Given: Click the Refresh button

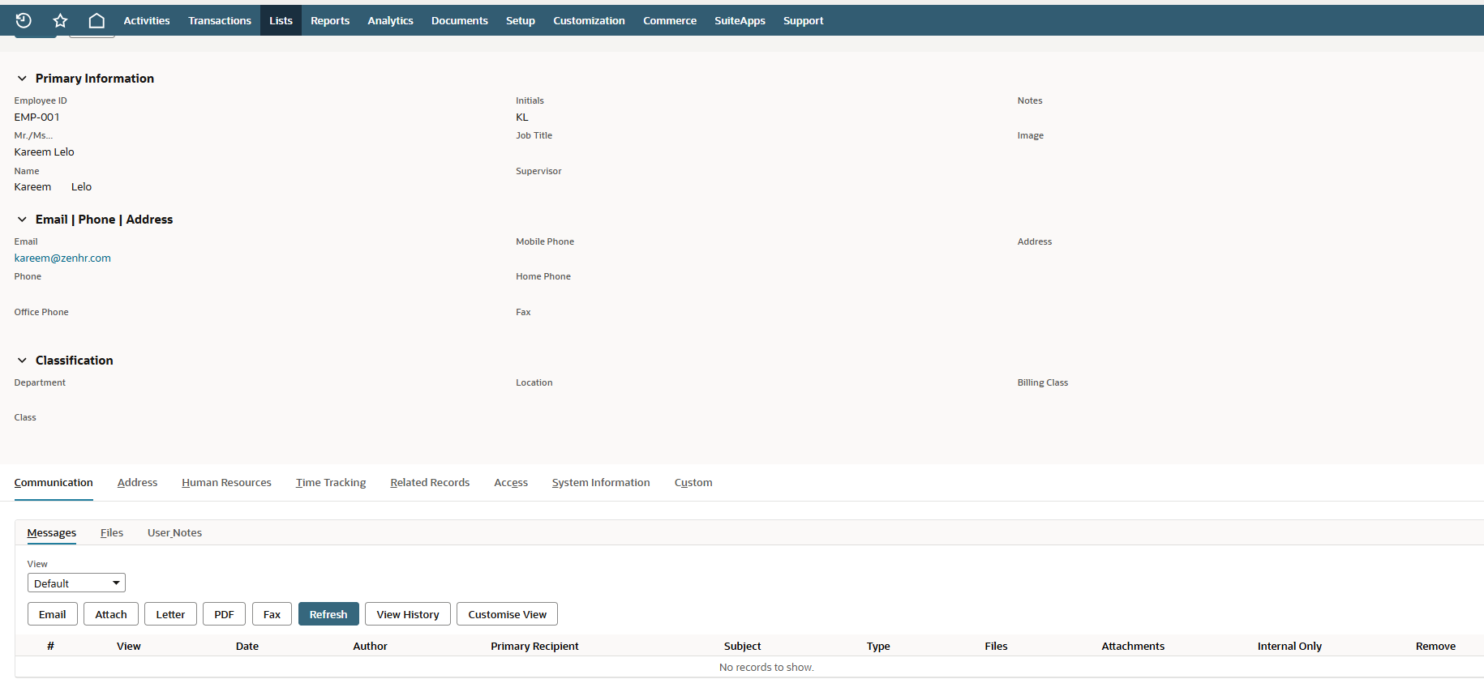Looking at the screenshot, I should [328, 614].
